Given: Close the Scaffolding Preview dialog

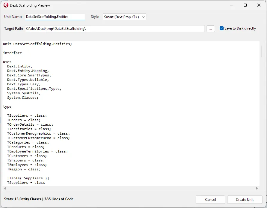Looking at the screenshot, I should tap(259, 5).
